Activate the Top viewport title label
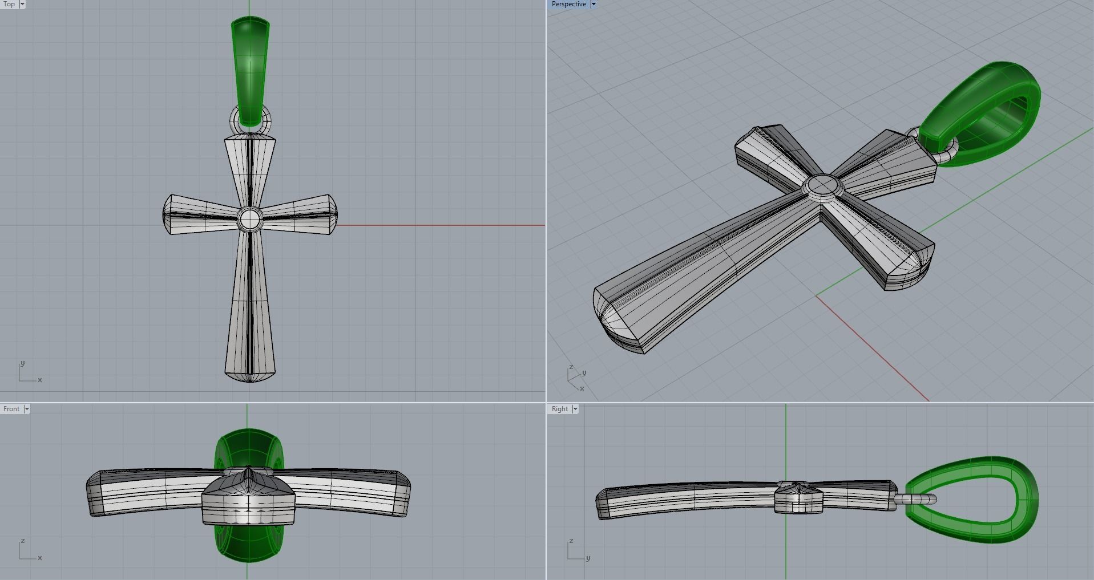This screenshot has height=580, width=1094. pos(9,4)
